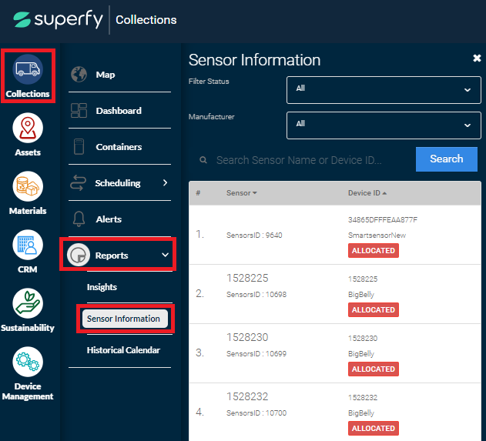Click text SensorsID : 9640
The image size is (486, 441).
pyautogui.click(x=254, y=235)
